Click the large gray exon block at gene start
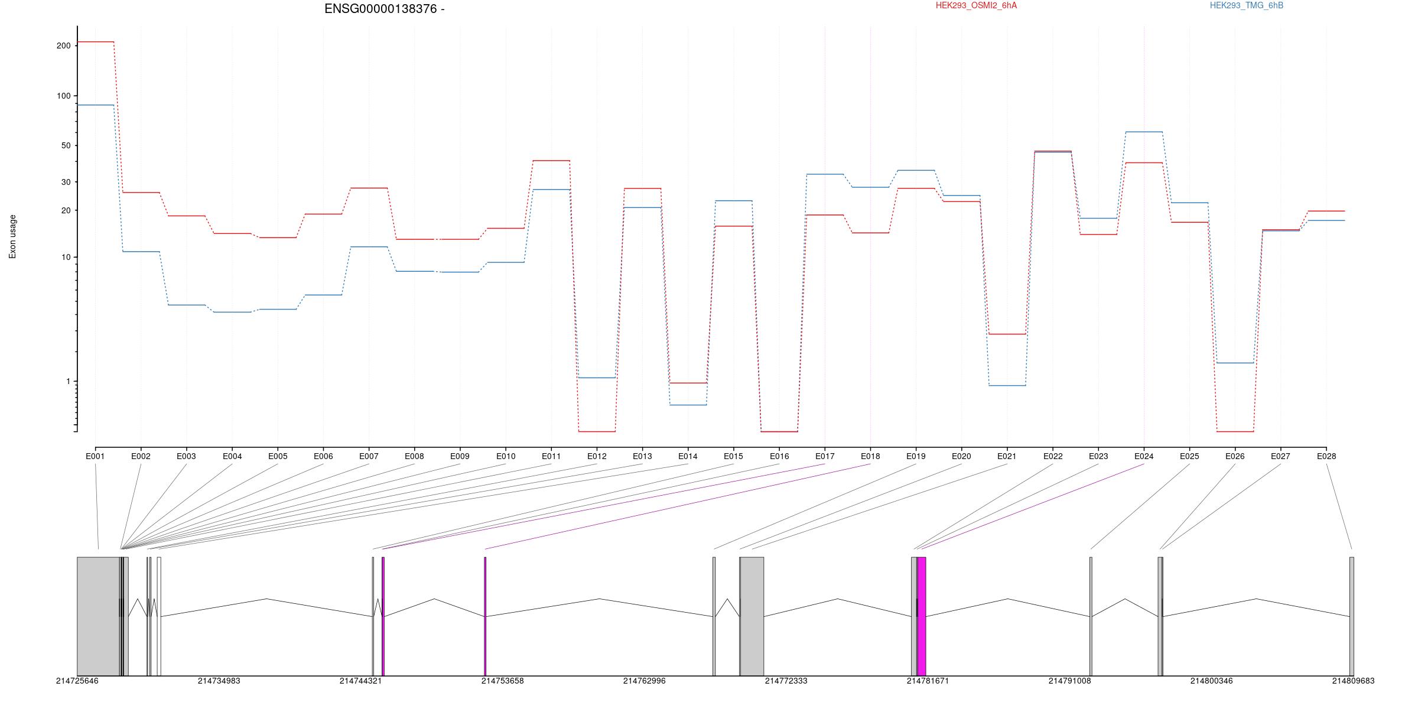1418x709 pixels. tap(99, 616)
